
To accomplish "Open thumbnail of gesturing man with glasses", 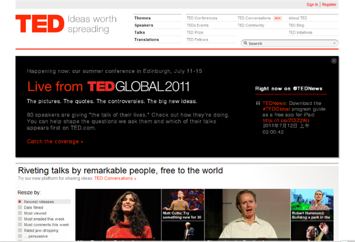I will point(312,231).
